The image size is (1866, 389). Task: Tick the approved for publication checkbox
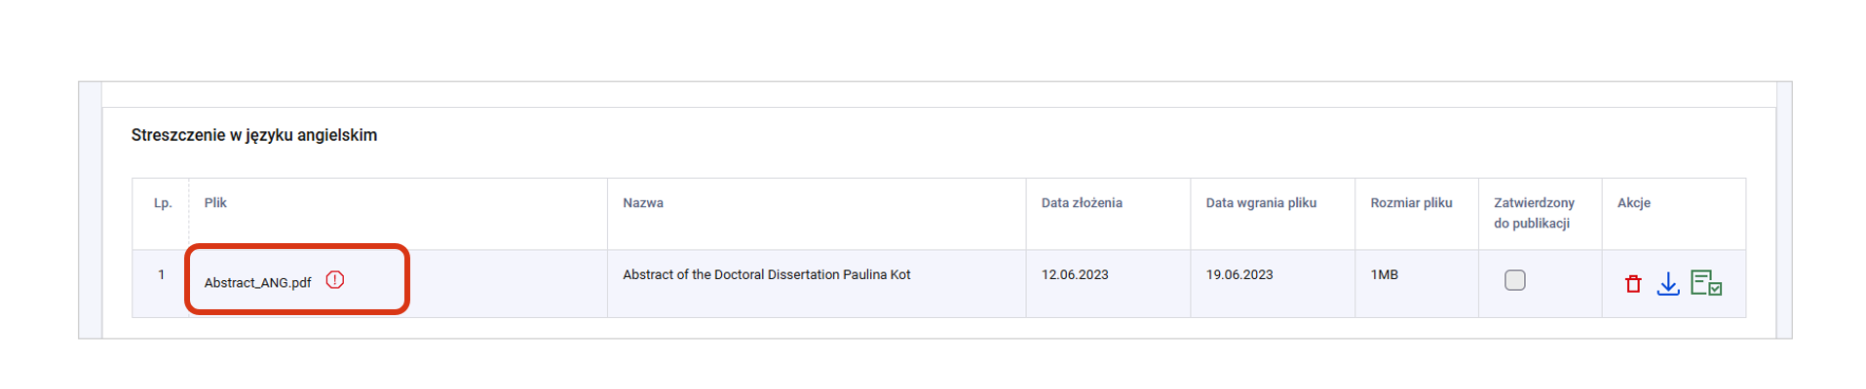coord(1514,280)
